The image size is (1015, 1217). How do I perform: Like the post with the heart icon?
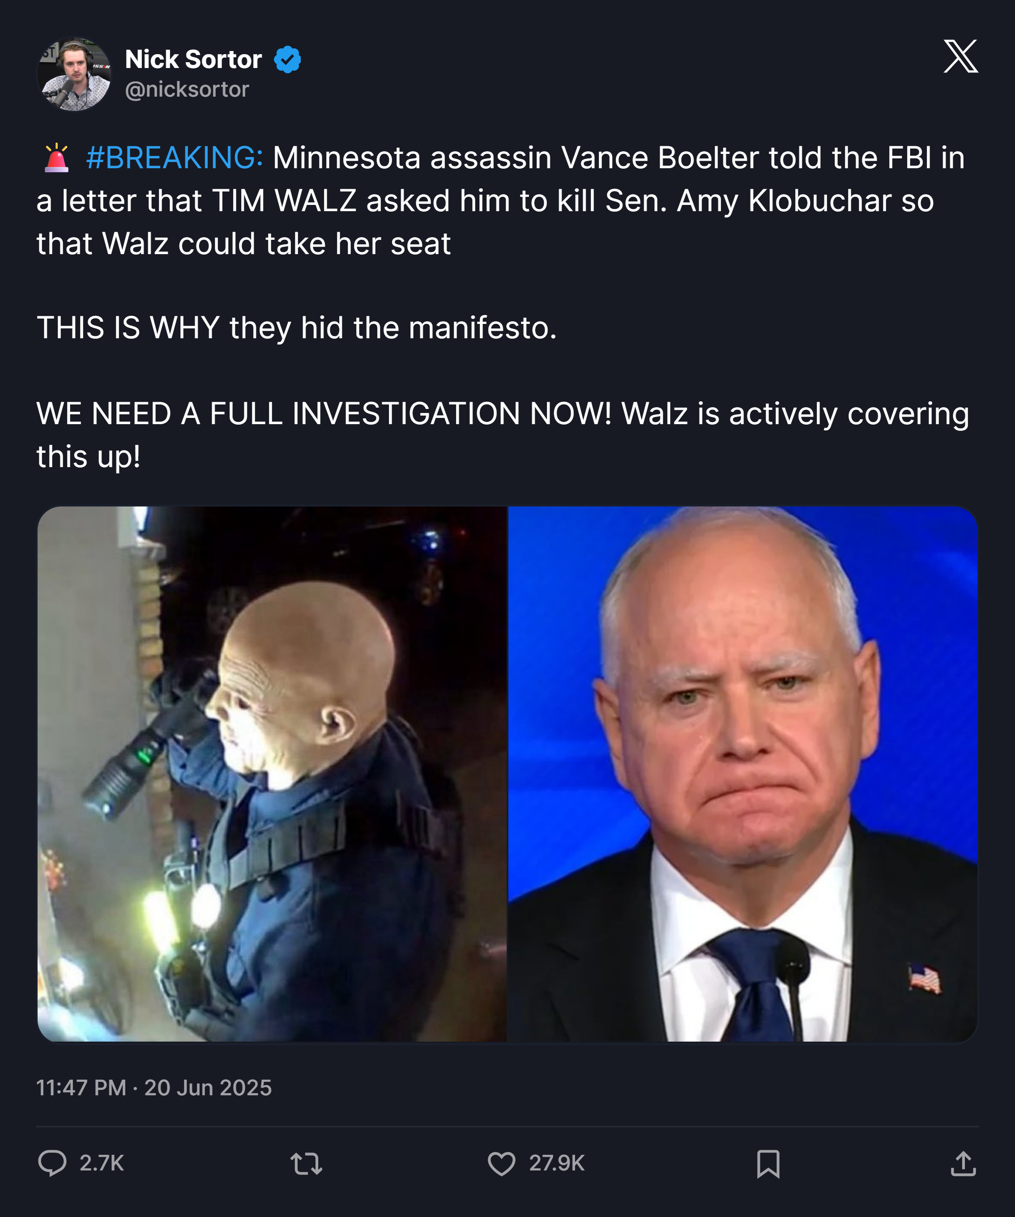click(x=501, y=1163)
